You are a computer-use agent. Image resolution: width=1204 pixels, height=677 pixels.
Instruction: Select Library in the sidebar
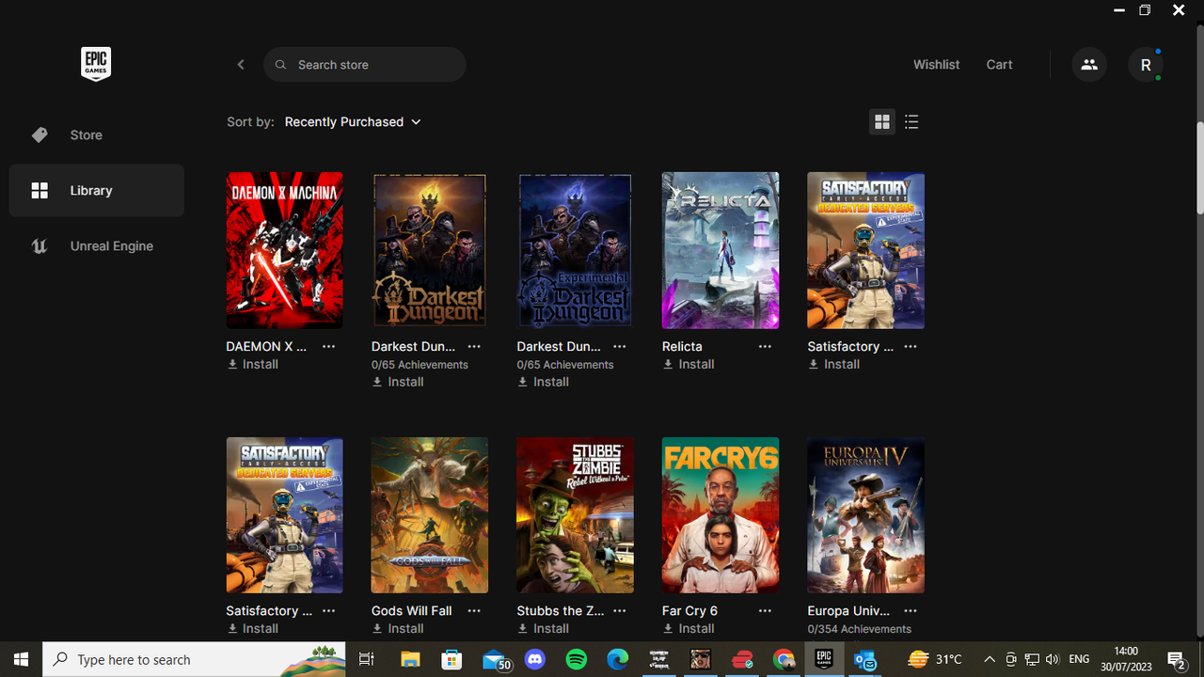point(97,191)
